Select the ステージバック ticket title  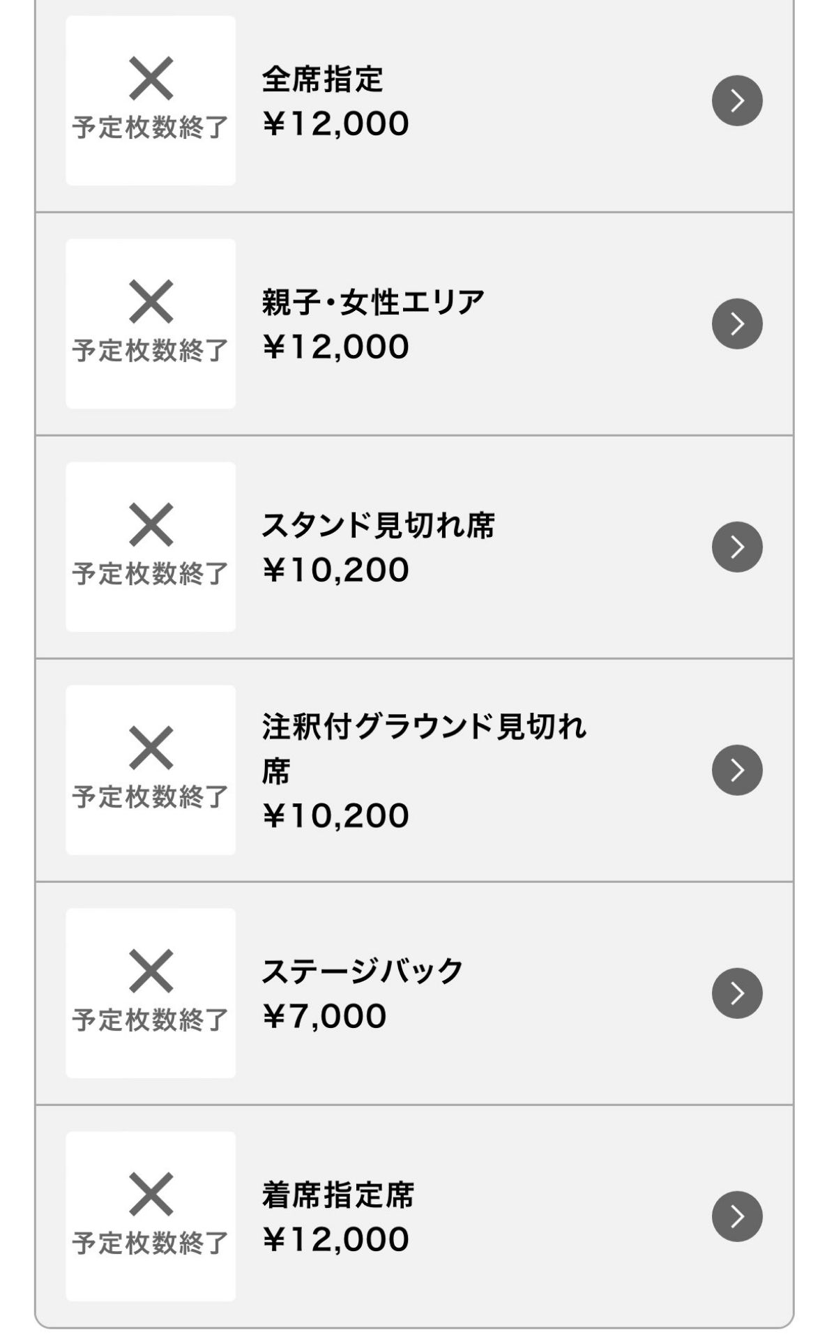pyautogui.click(x=363, y=971)
